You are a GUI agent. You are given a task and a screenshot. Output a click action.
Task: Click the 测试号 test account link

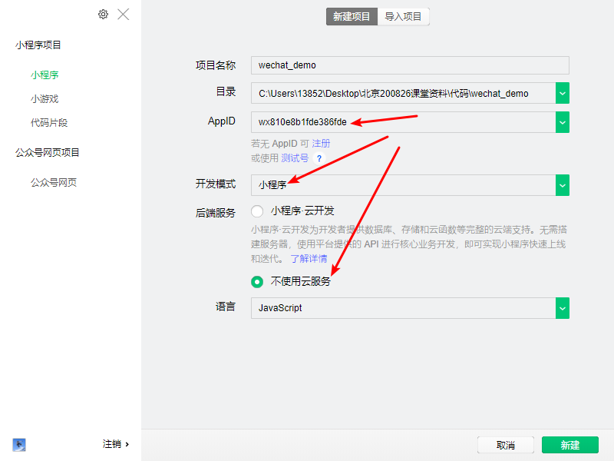295,158
